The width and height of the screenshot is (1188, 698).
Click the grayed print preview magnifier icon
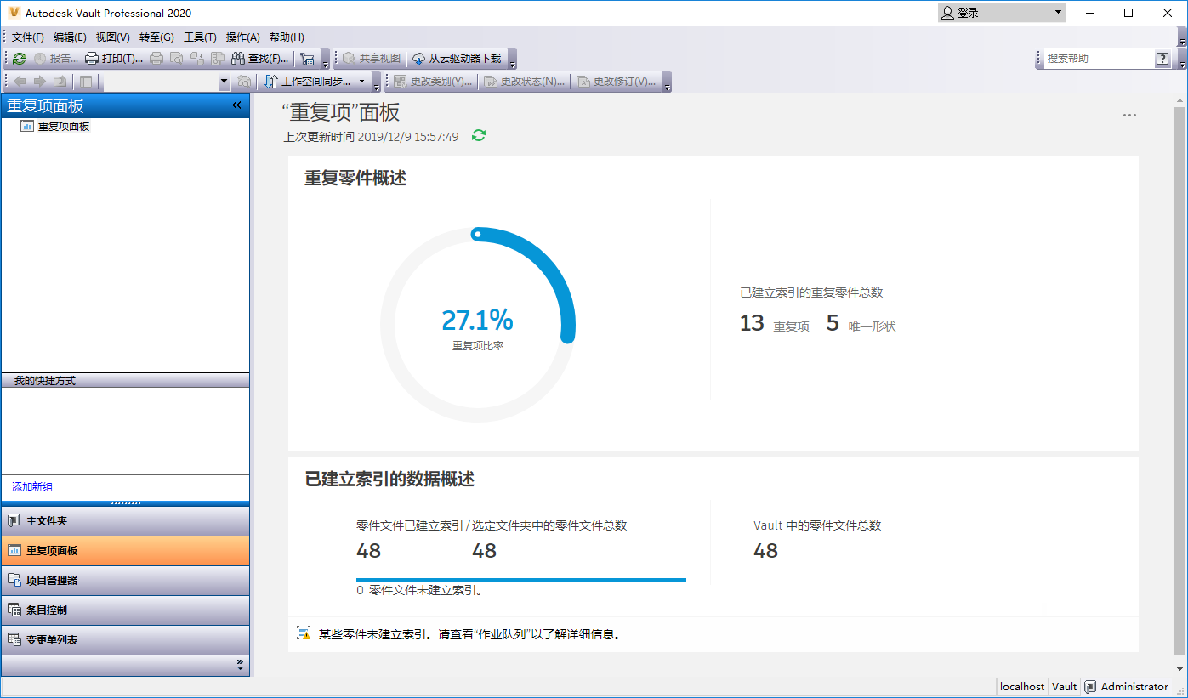point(176,59)
